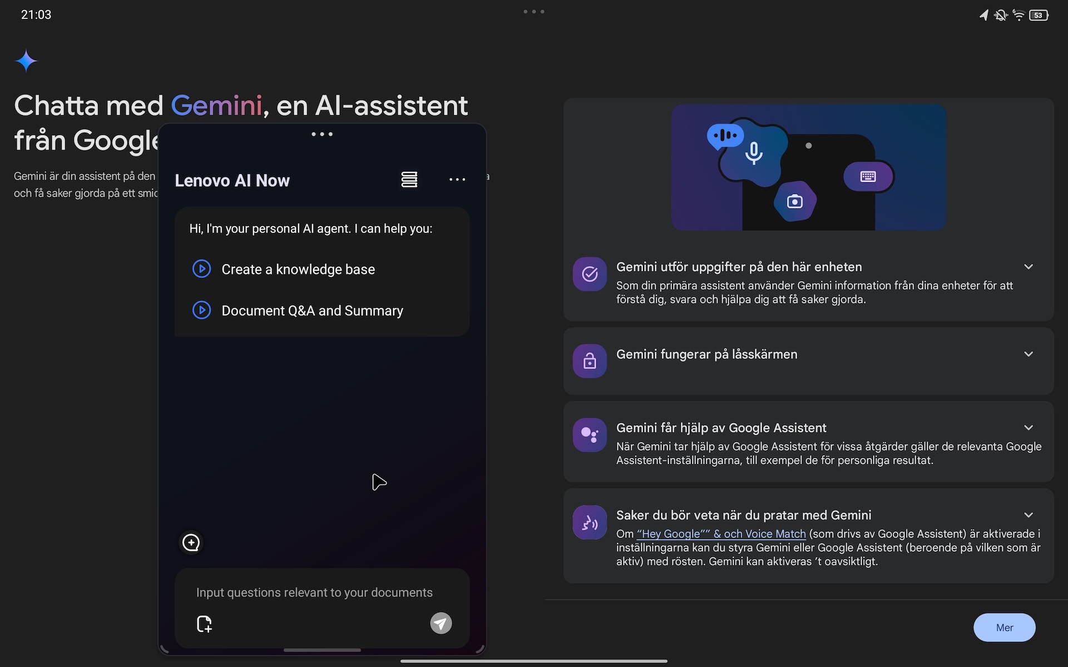Expand Saker du bör veta när du pratar

pyautogui.click(x=1029, y=515)
